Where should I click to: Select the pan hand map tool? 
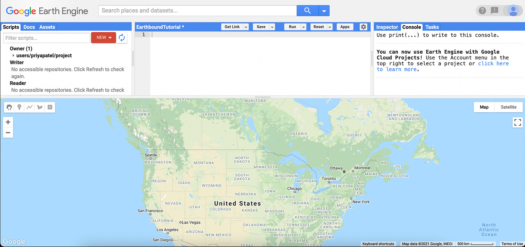point(9,107)
